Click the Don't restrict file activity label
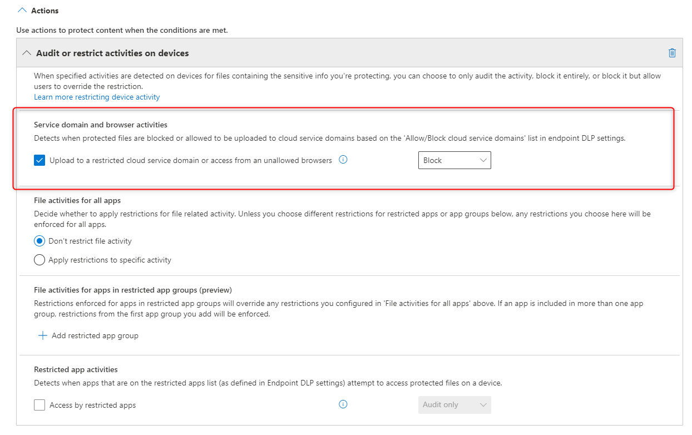 point(90,241)
